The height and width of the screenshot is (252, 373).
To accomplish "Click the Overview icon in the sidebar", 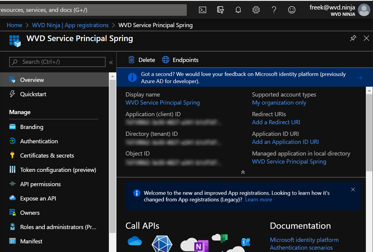I will [x=12, y=80].
